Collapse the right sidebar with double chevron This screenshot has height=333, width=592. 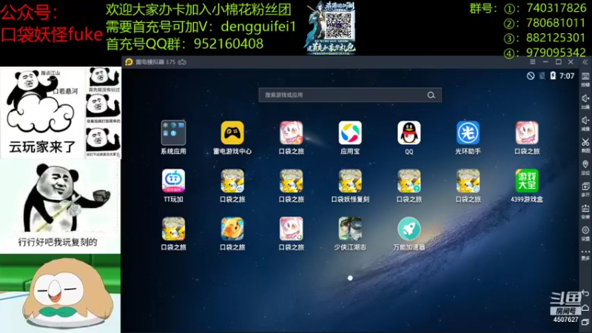tap(585, 62)
